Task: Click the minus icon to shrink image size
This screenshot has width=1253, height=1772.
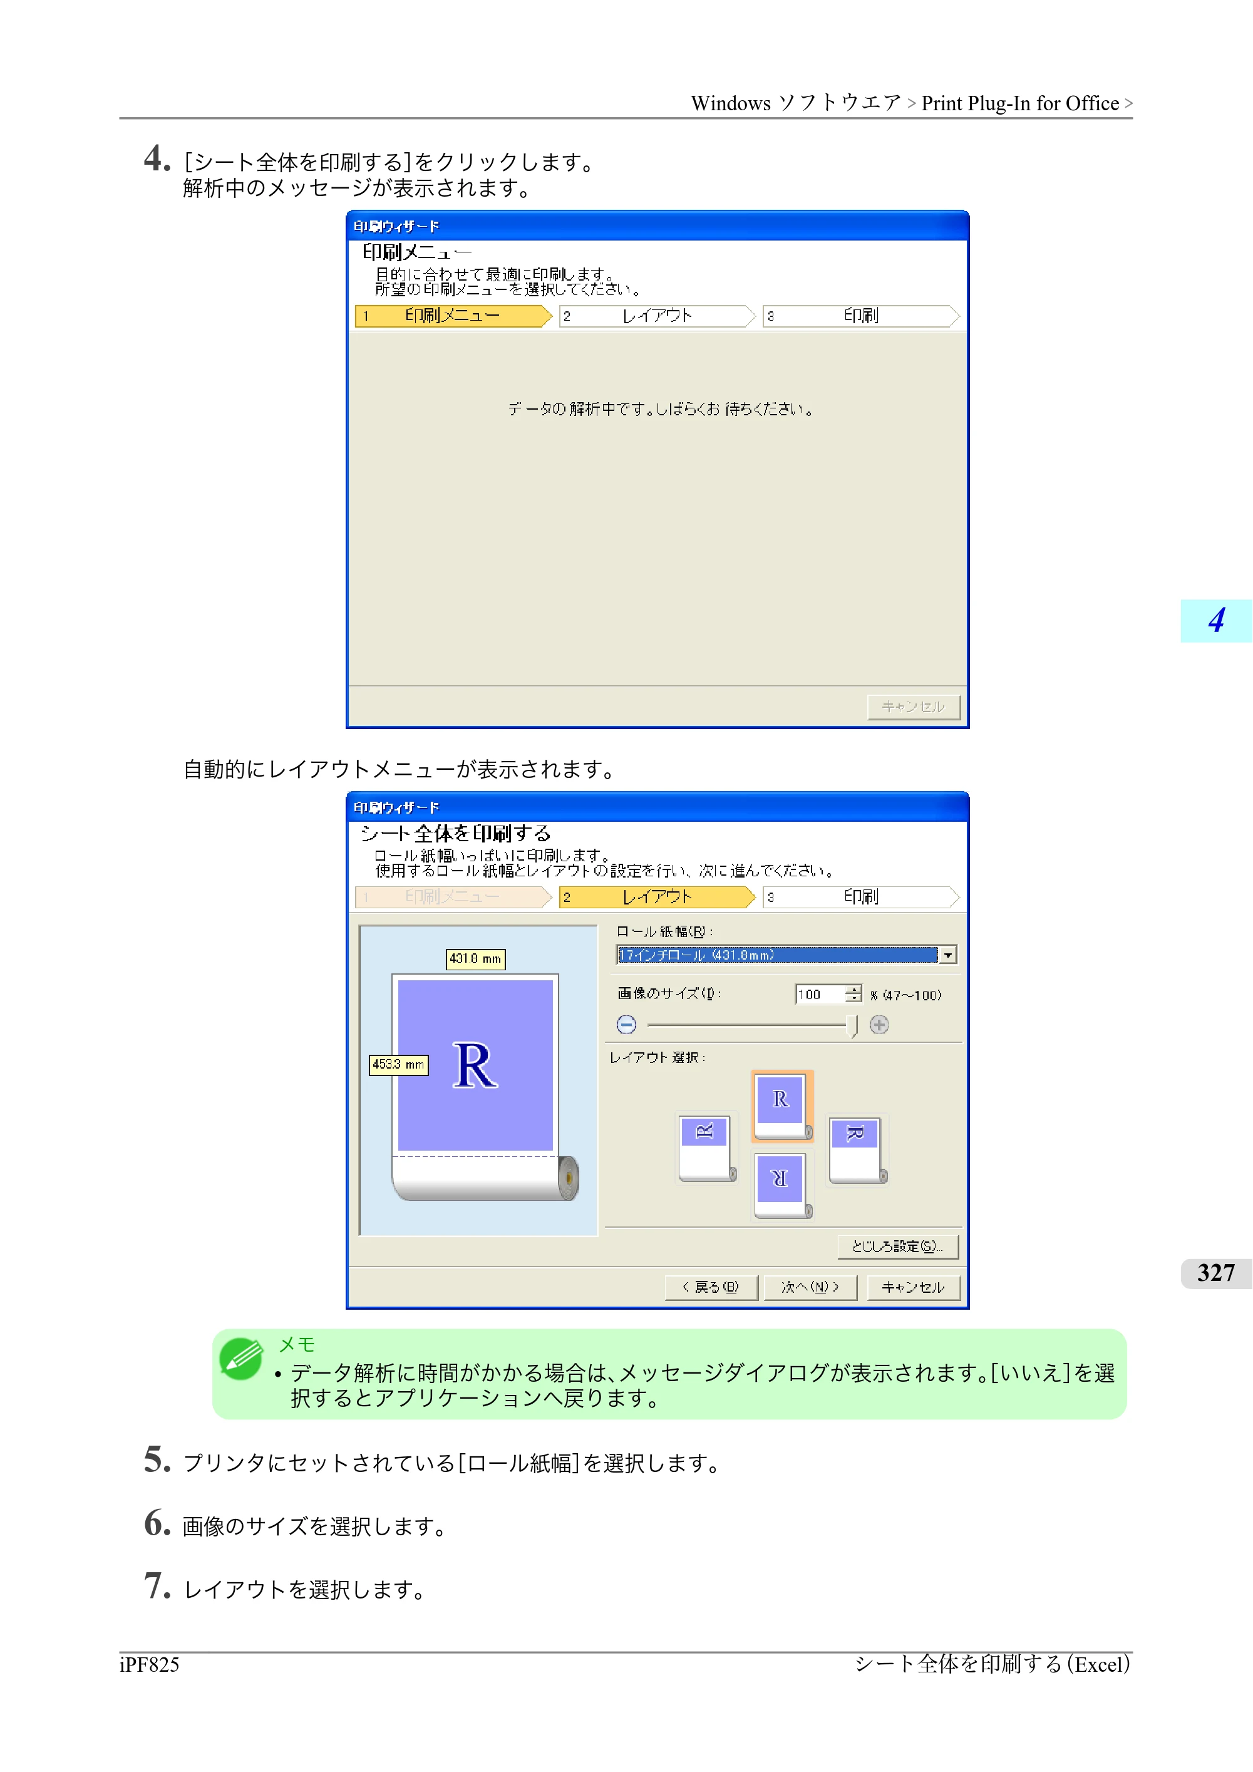Action: [x=626, y=1024]
